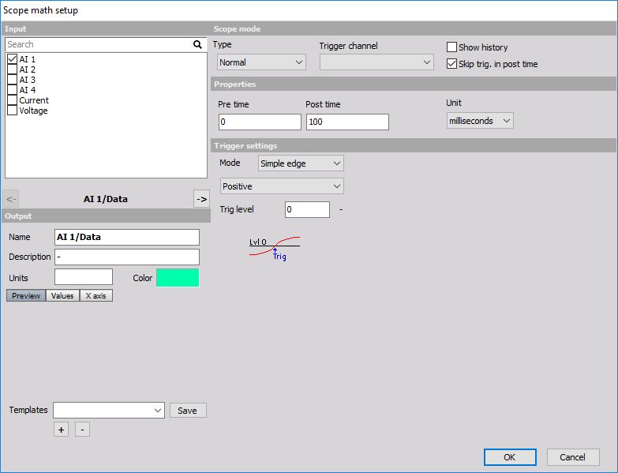Click the Units field
The image size is (618, 473).
coord(84,276)
